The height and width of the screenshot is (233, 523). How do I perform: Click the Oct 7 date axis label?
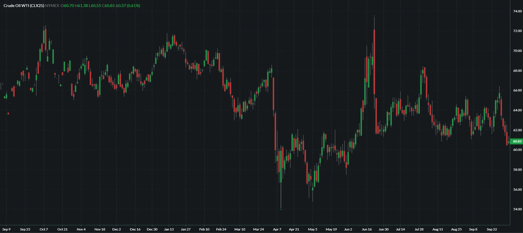(44, 229)
